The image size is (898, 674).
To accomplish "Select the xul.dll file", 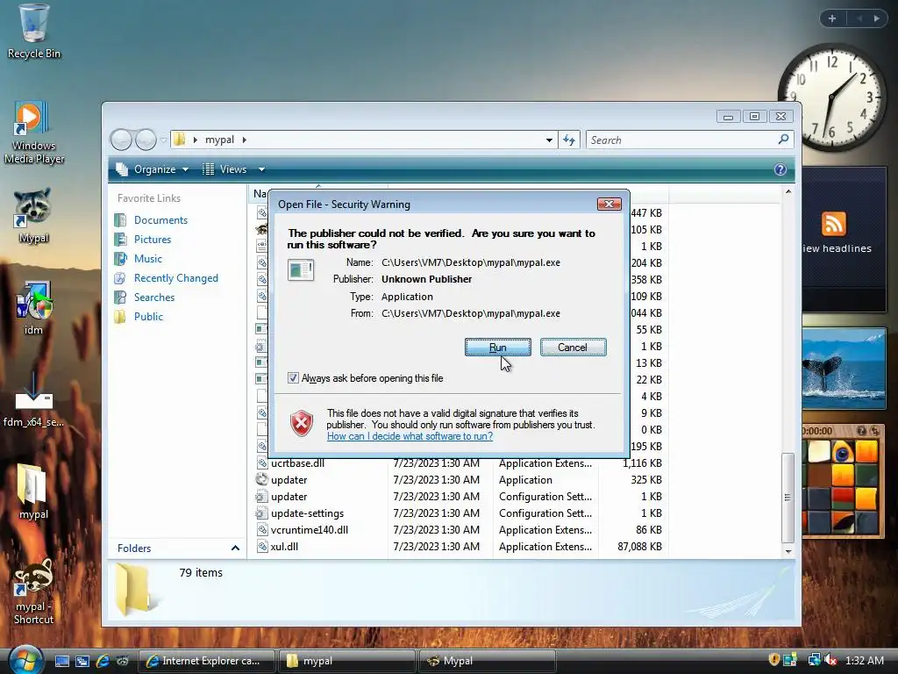I will [460, 547].
